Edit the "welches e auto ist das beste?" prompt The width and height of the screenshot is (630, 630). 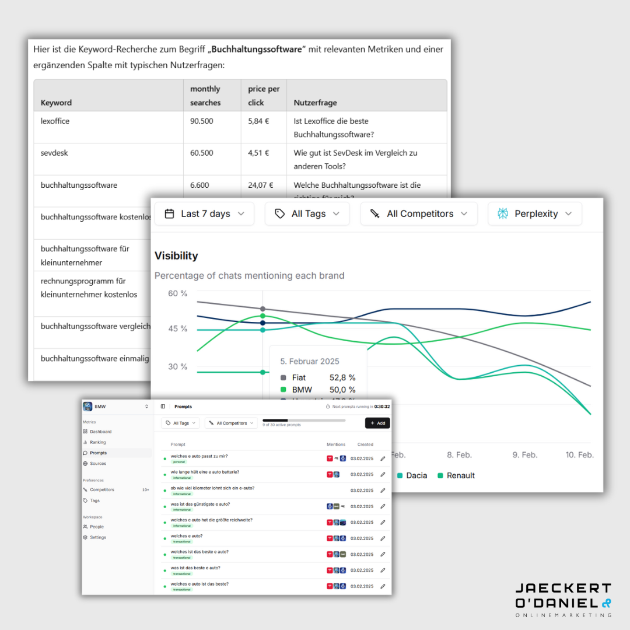383,586
